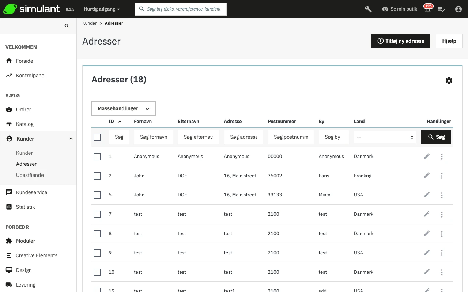Select all addresses with header checkbox
The height and width of the screenshot is (292, 468).
(x=97, y=137)
